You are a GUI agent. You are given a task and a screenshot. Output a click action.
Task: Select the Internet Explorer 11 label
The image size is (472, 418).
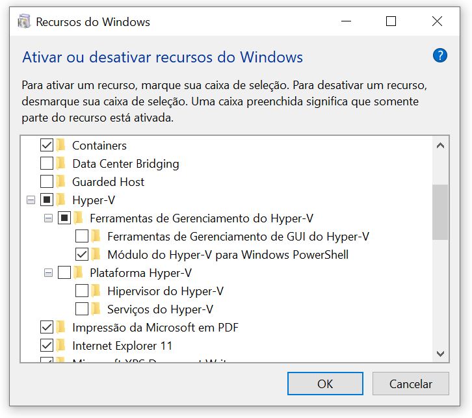[x=122, y=346]
